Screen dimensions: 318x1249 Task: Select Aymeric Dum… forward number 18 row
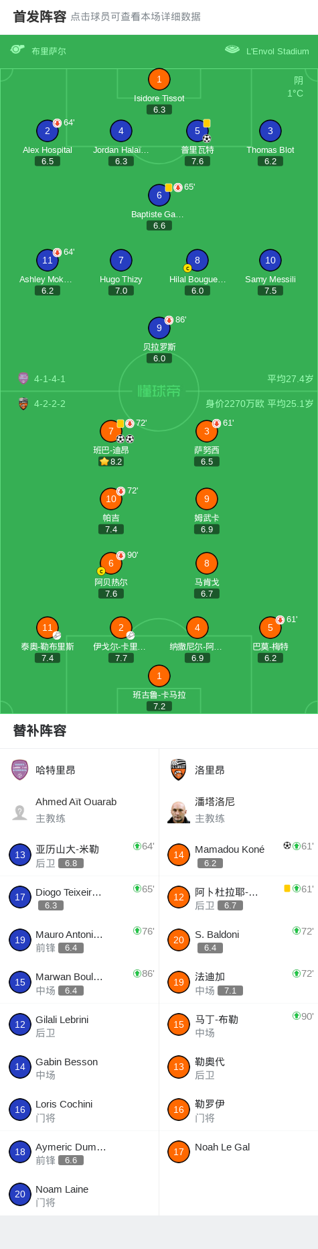[x=80, y=1152]
